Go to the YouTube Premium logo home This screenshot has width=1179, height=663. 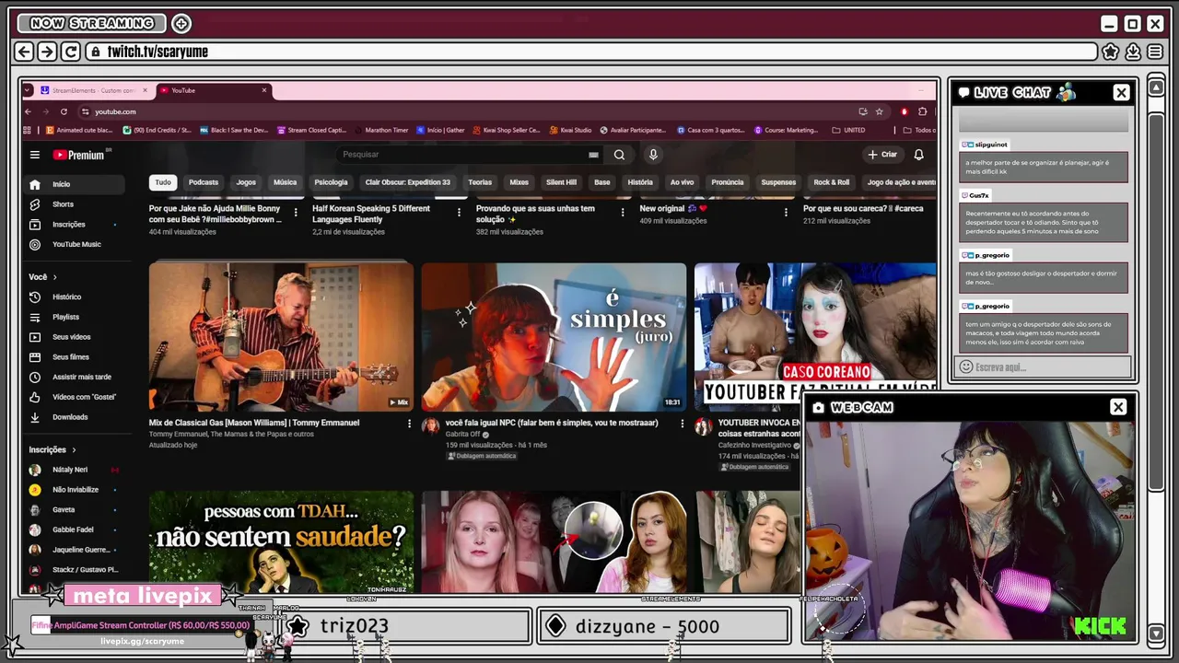point(79,155)
